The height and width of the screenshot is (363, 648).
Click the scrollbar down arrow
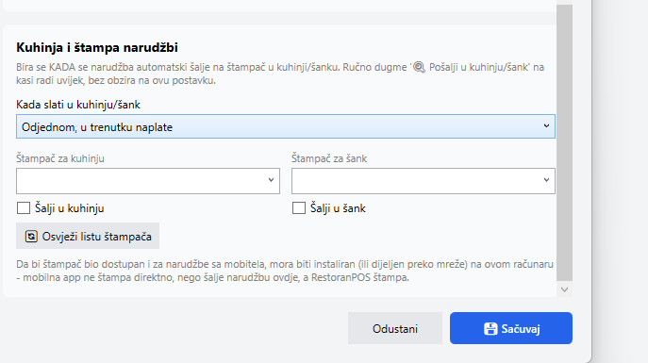[x=564, y=289]
